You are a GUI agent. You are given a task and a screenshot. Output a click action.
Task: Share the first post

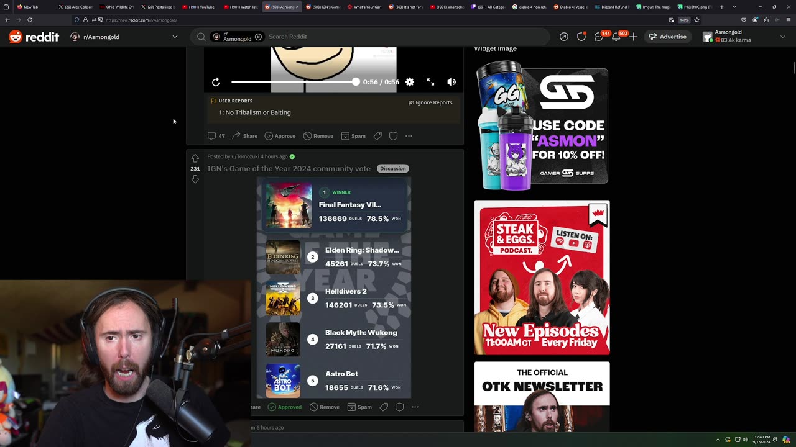(x=244, y=136)
